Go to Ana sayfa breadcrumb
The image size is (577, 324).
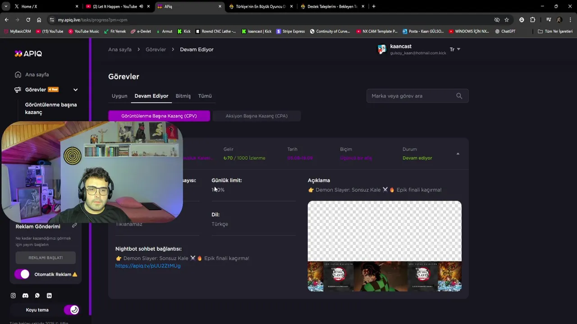[120, 49]
